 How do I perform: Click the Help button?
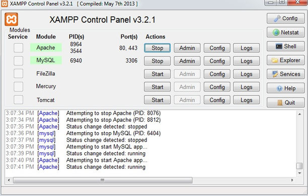286,88
